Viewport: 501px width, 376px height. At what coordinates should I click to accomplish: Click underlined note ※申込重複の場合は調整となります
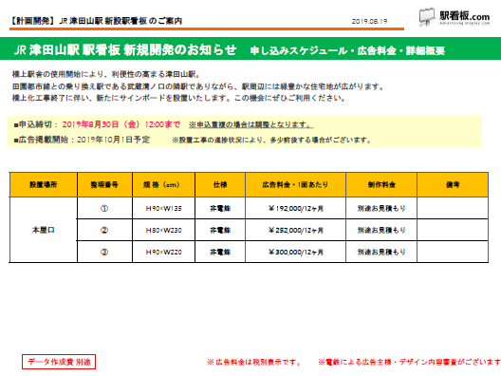250,124
